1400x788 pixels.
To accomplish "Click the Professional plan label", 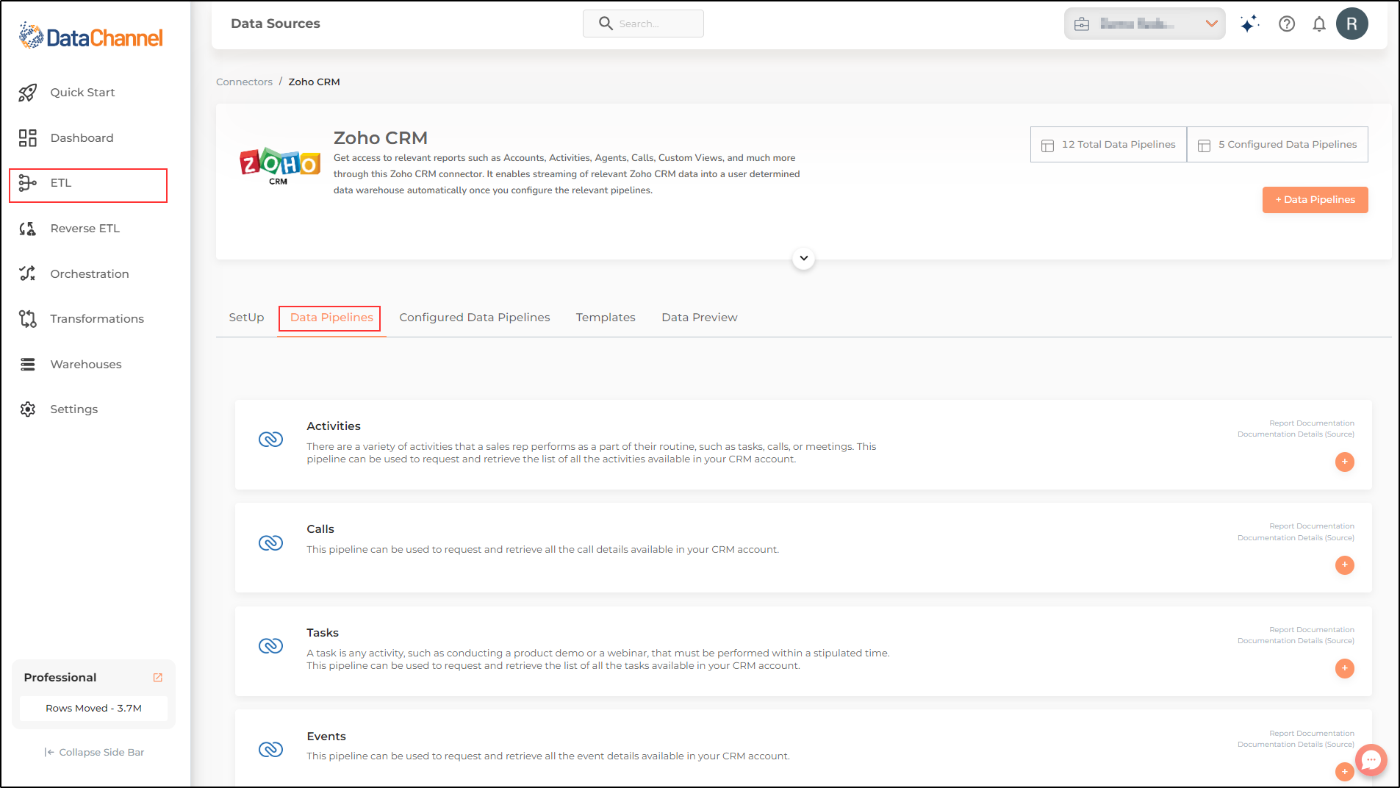I will pos(60,678).
